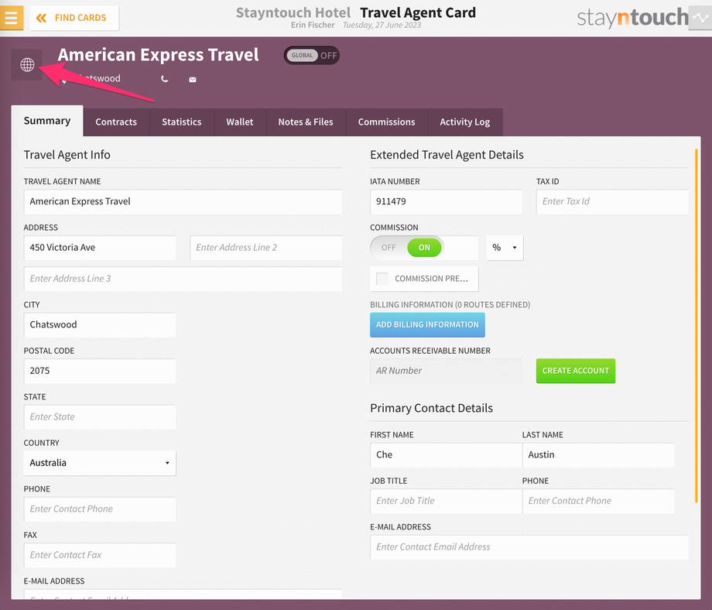The image size is (712, 610).
Task: Click the First Name field showing Che
Action: point(446,455)
